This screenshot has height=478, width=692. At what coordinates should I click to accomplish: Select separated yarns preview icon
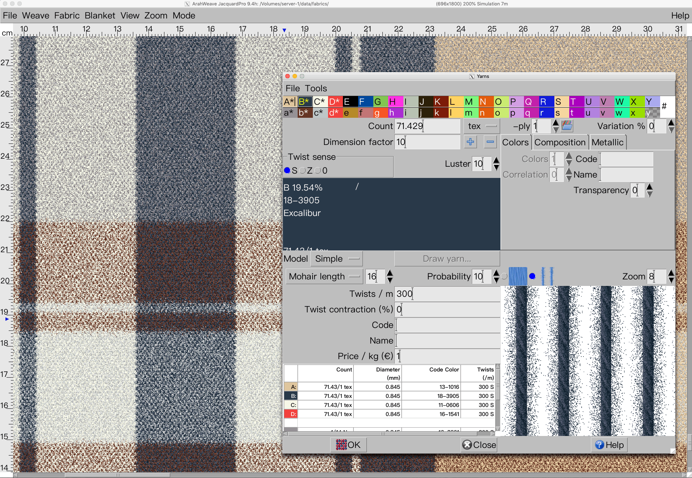pyautogui.click(x=547, y=277)
